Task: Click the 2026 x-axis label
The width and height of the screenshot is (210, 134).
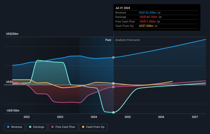Action: tap(161, 117)
